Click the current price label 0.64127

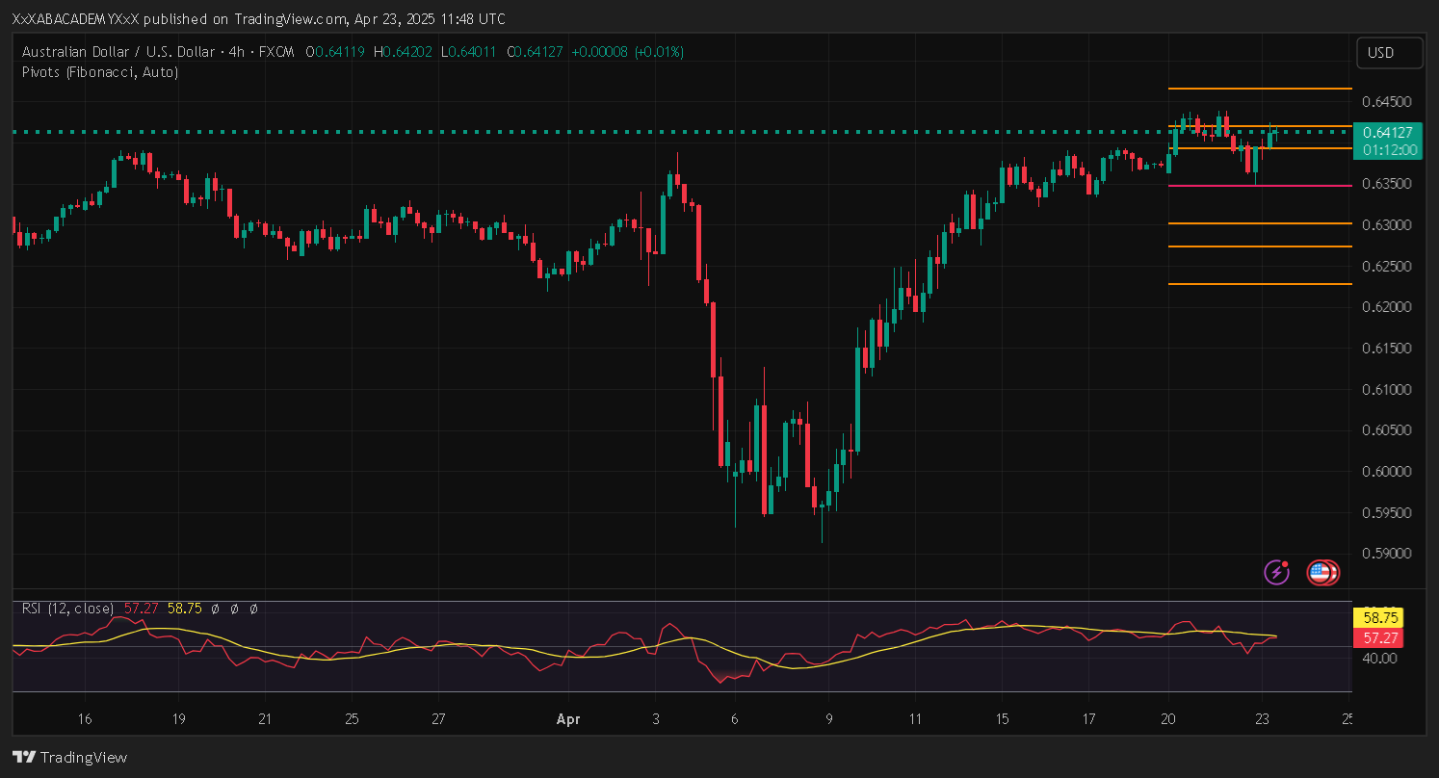click(1387, 133)
